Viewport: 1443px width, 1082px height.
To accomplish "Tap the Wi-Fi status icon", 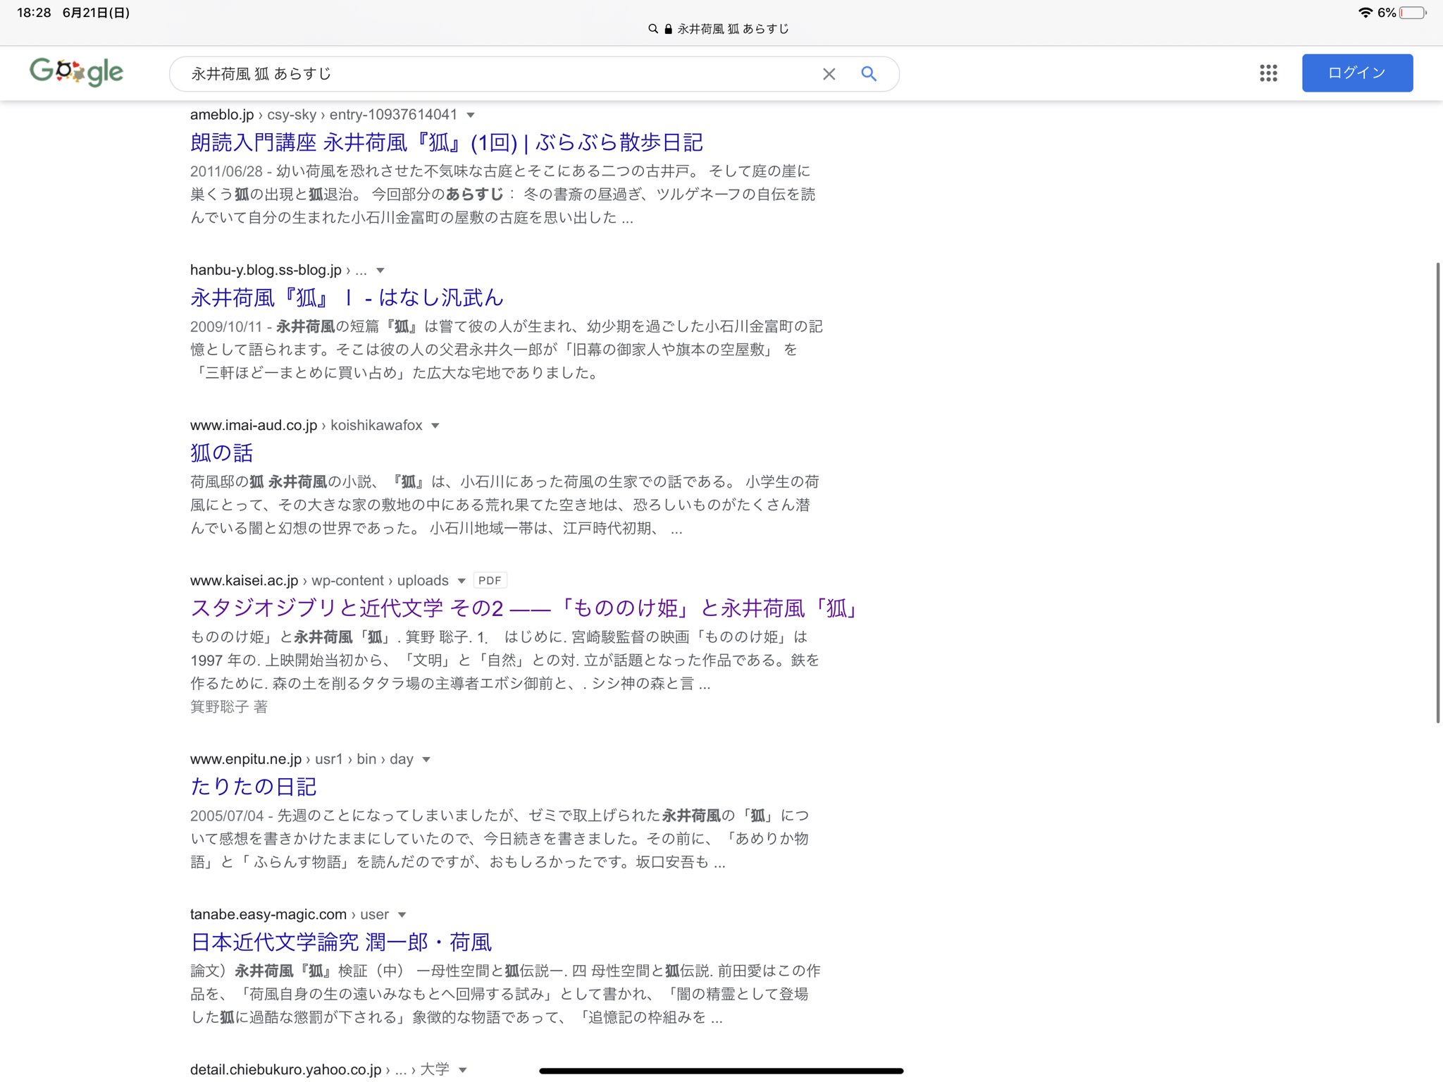I will 1365,13.
